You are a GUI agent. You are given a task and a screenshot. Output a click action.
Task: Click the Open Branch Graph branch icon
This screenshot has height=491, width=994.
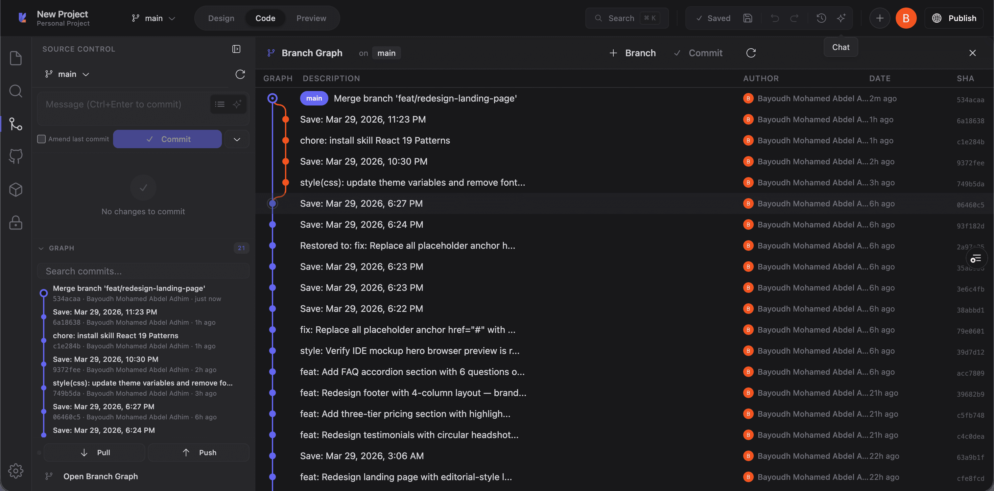click(x=49, y=476)
